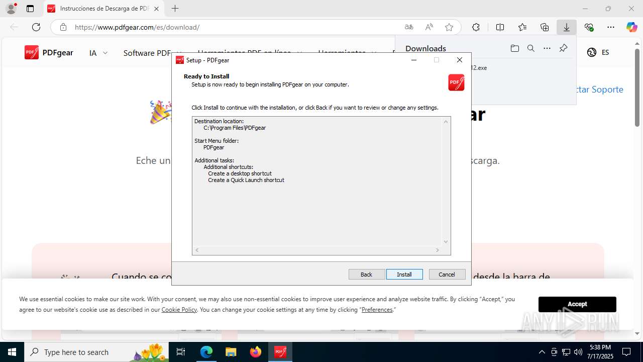Open Firefox from the taskbar
The height and width of the screenshot is (362, 643).
tap(256, 352)
